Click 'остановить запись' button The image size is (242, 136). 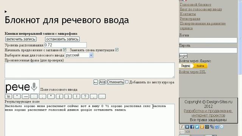pyautogui.click(x=62, y=39)
